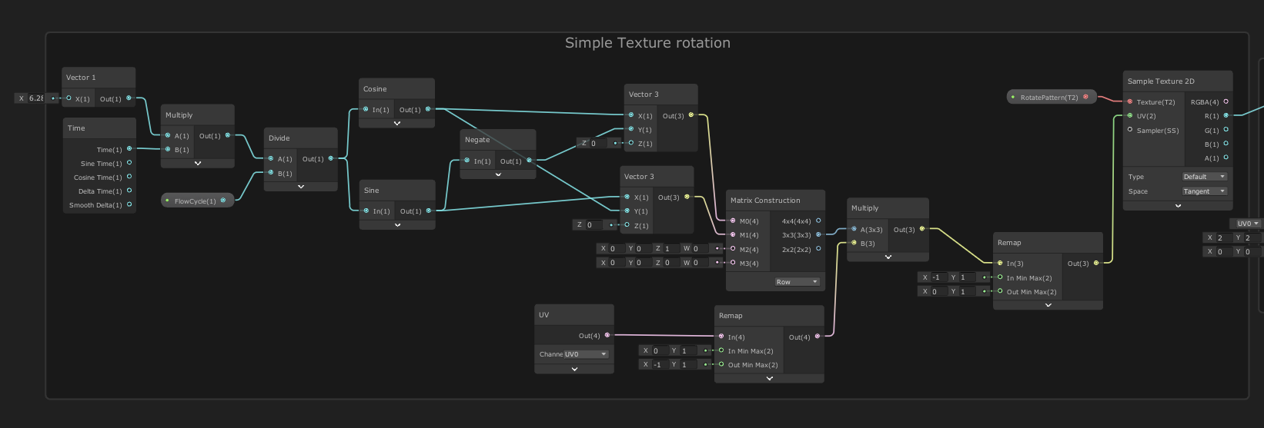Viewport: 1264px width, 428px height.
Task: Collapse the Sample Texture 2D node chevron
Action: point(1178,205)
